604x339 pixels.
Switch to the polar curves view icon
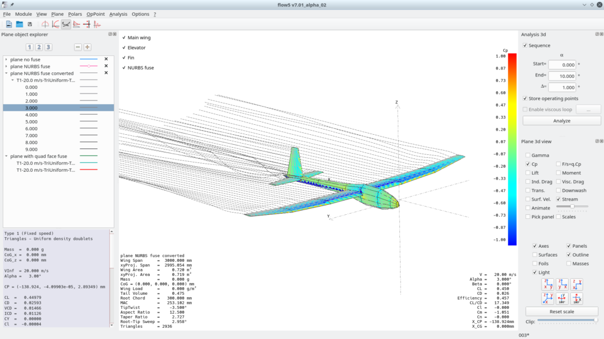(55, 24)
